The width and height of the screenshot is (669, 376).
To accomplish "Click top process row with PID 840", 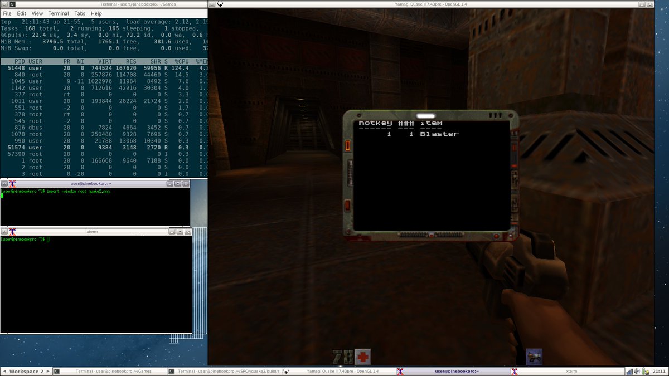I will pyautogui.click(x=104, y=75).
